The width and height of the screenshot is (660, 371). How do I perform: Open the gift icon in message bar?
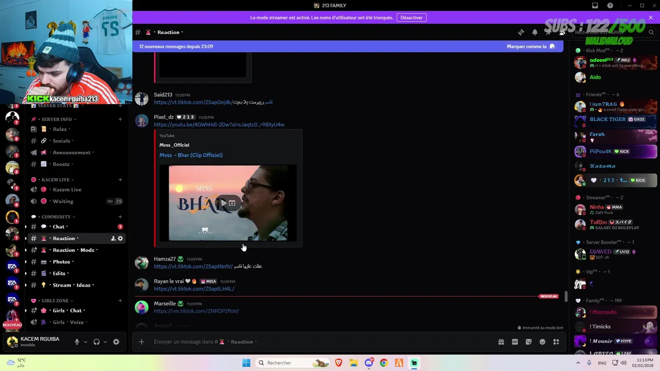point(501,342)
